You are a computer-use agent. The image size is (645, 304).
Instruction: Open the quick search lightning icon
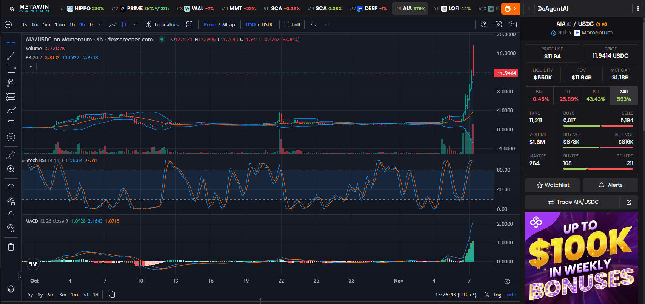[484, 24]
